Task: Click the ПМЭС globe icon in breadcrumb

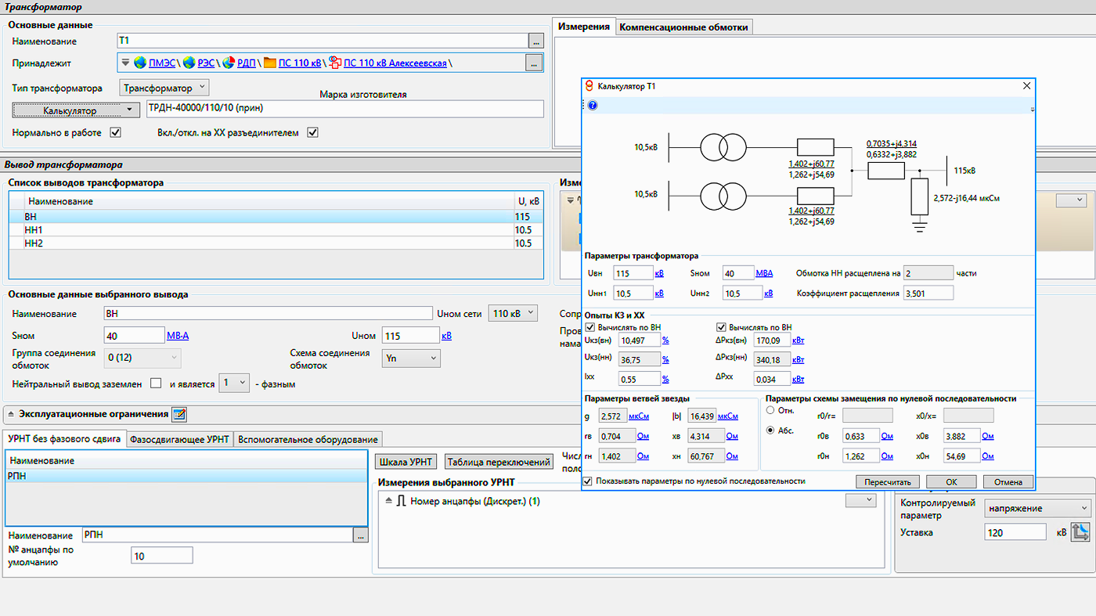Action: tap(141, 63)
